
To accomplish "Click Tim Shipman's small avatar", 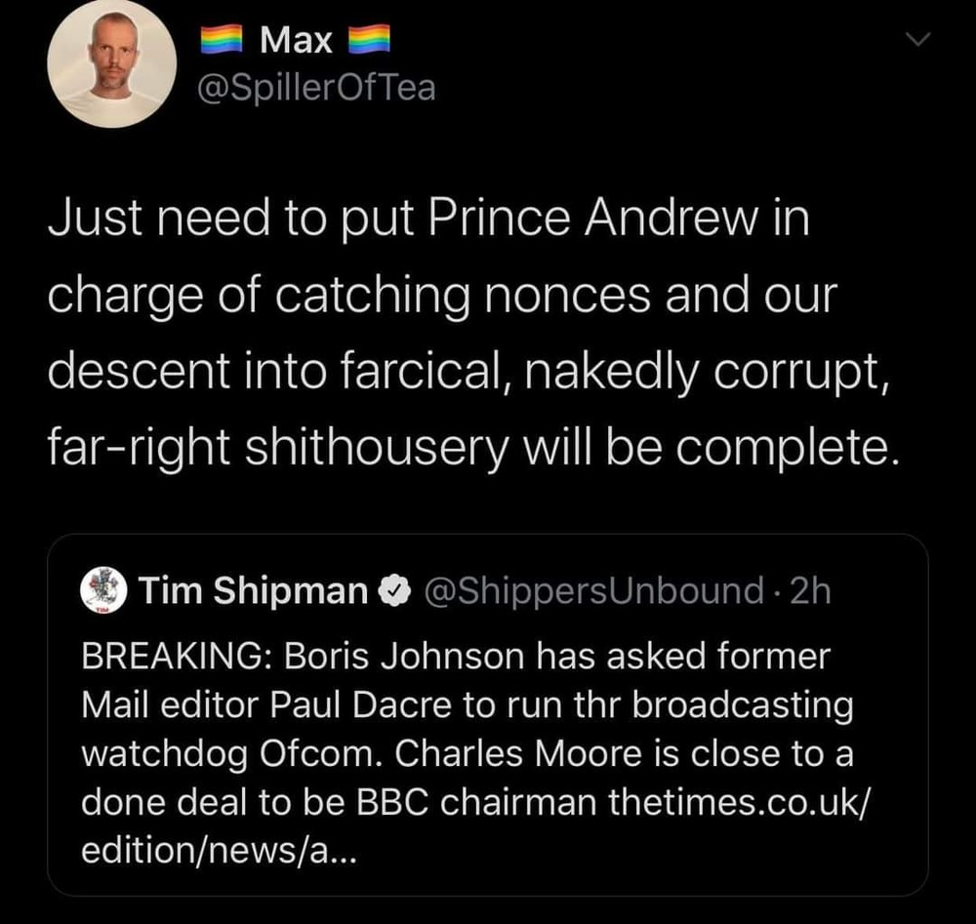I will [x=103, y=590].
